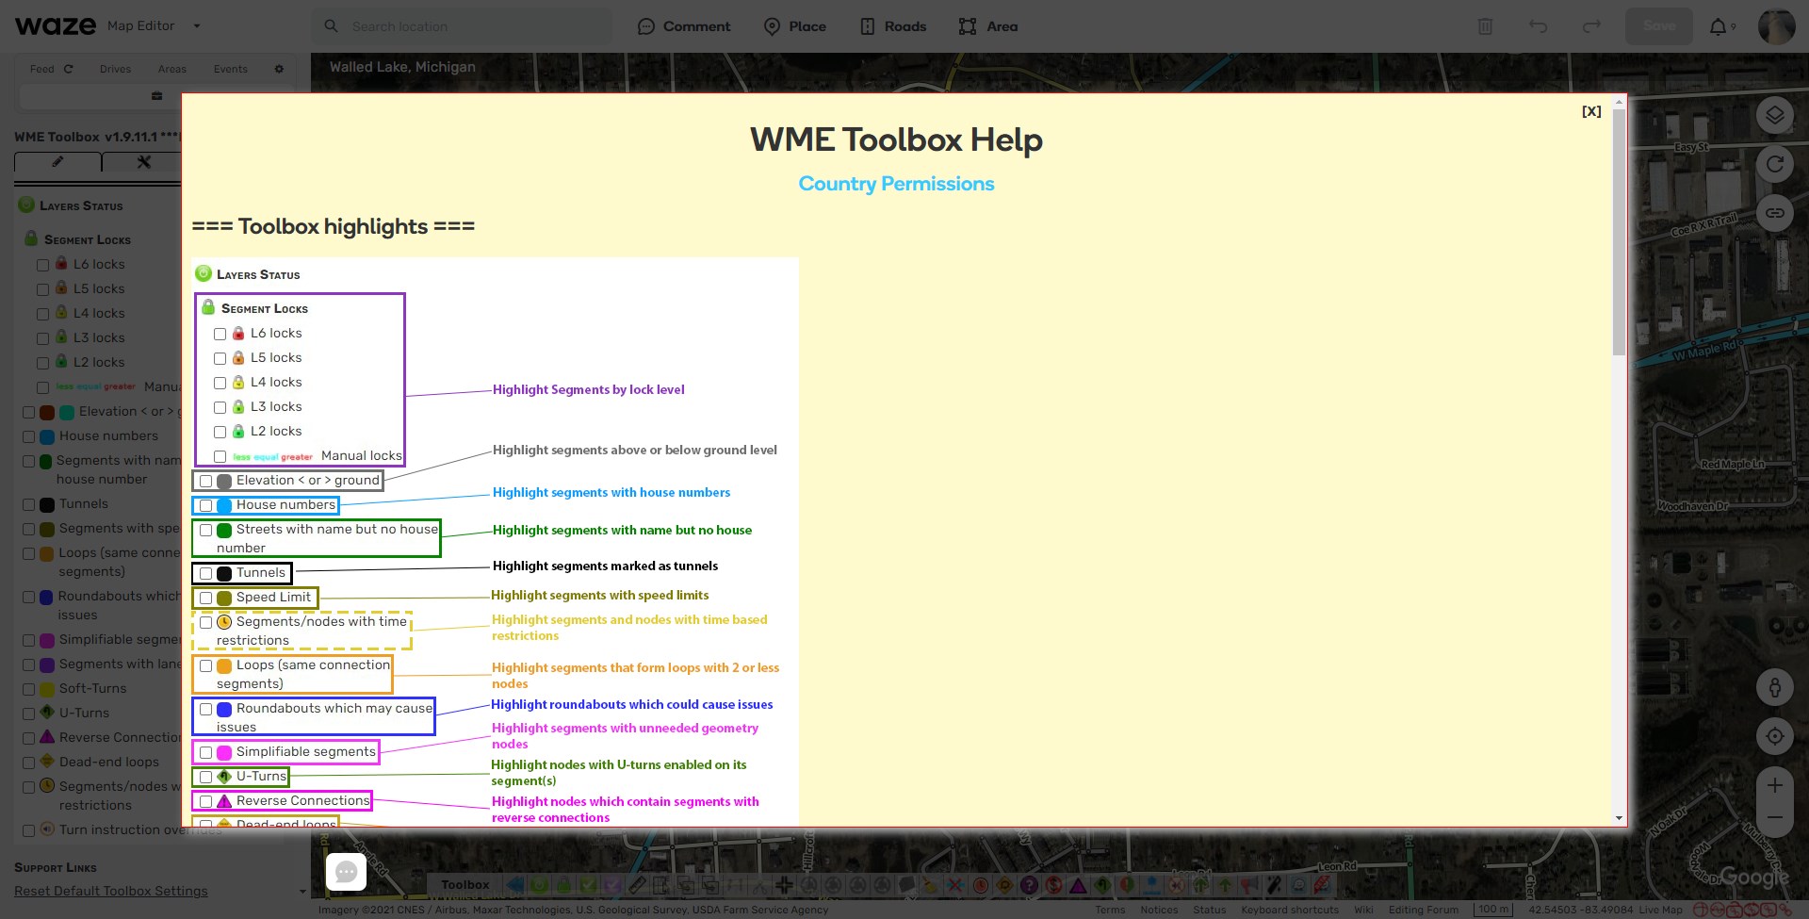
Task: Click the help dialog scrollbar down arrow
Action: pos(1619,818)
